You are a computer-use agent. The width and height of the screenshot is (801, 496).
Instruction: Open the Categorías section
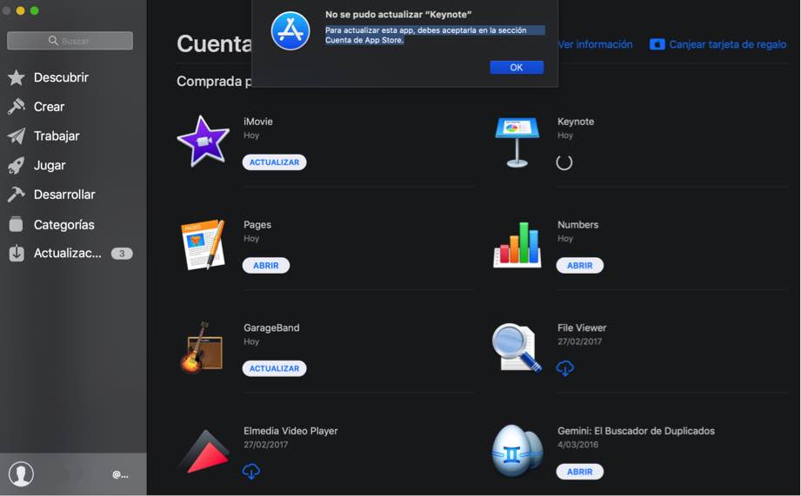(x=63, y=224)
